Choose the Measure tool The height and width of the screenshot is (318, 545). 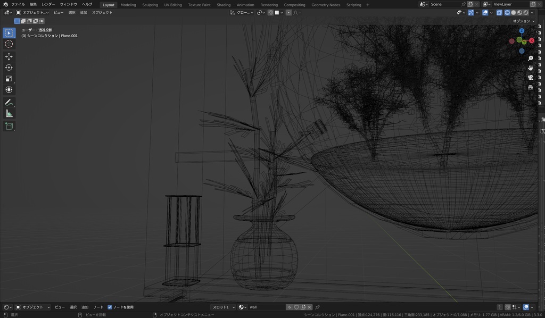tap(9, 114)
